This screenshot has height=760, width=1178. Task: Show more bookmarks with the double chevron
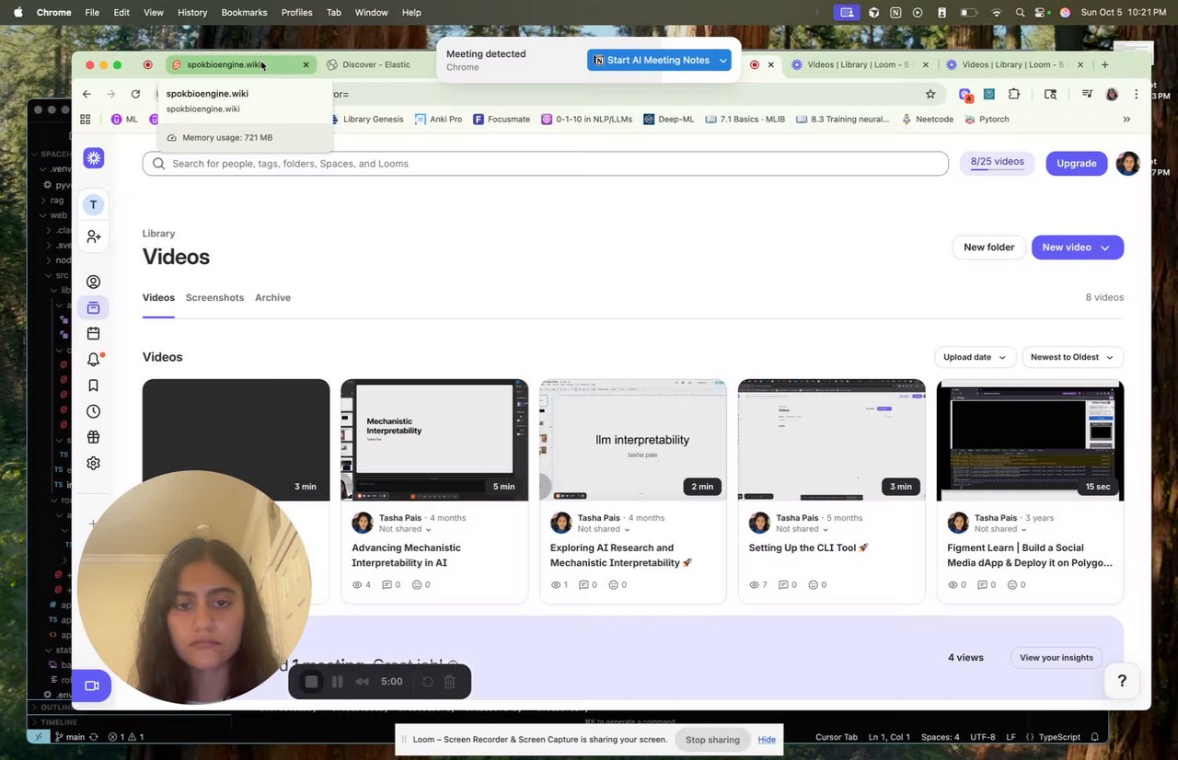(1126, 119)
